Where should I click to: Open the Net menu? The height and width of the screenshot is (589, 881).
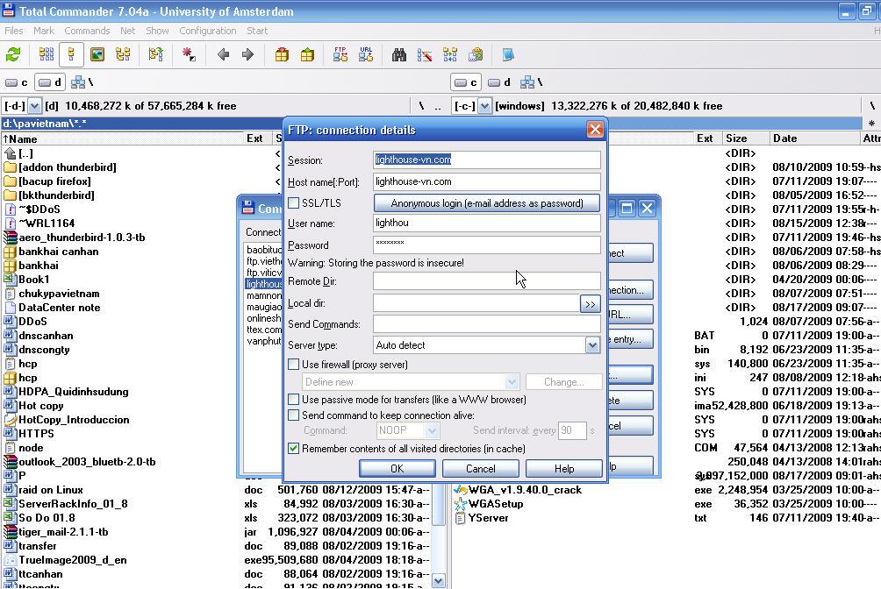[127, 31]
